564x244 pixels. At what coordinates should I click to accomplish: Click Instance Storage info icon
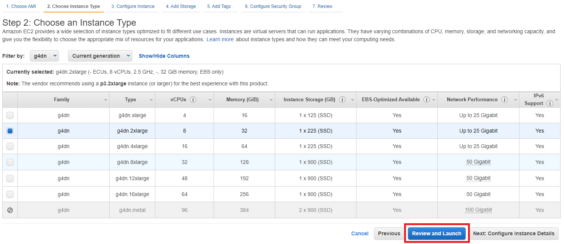(342, 100)
